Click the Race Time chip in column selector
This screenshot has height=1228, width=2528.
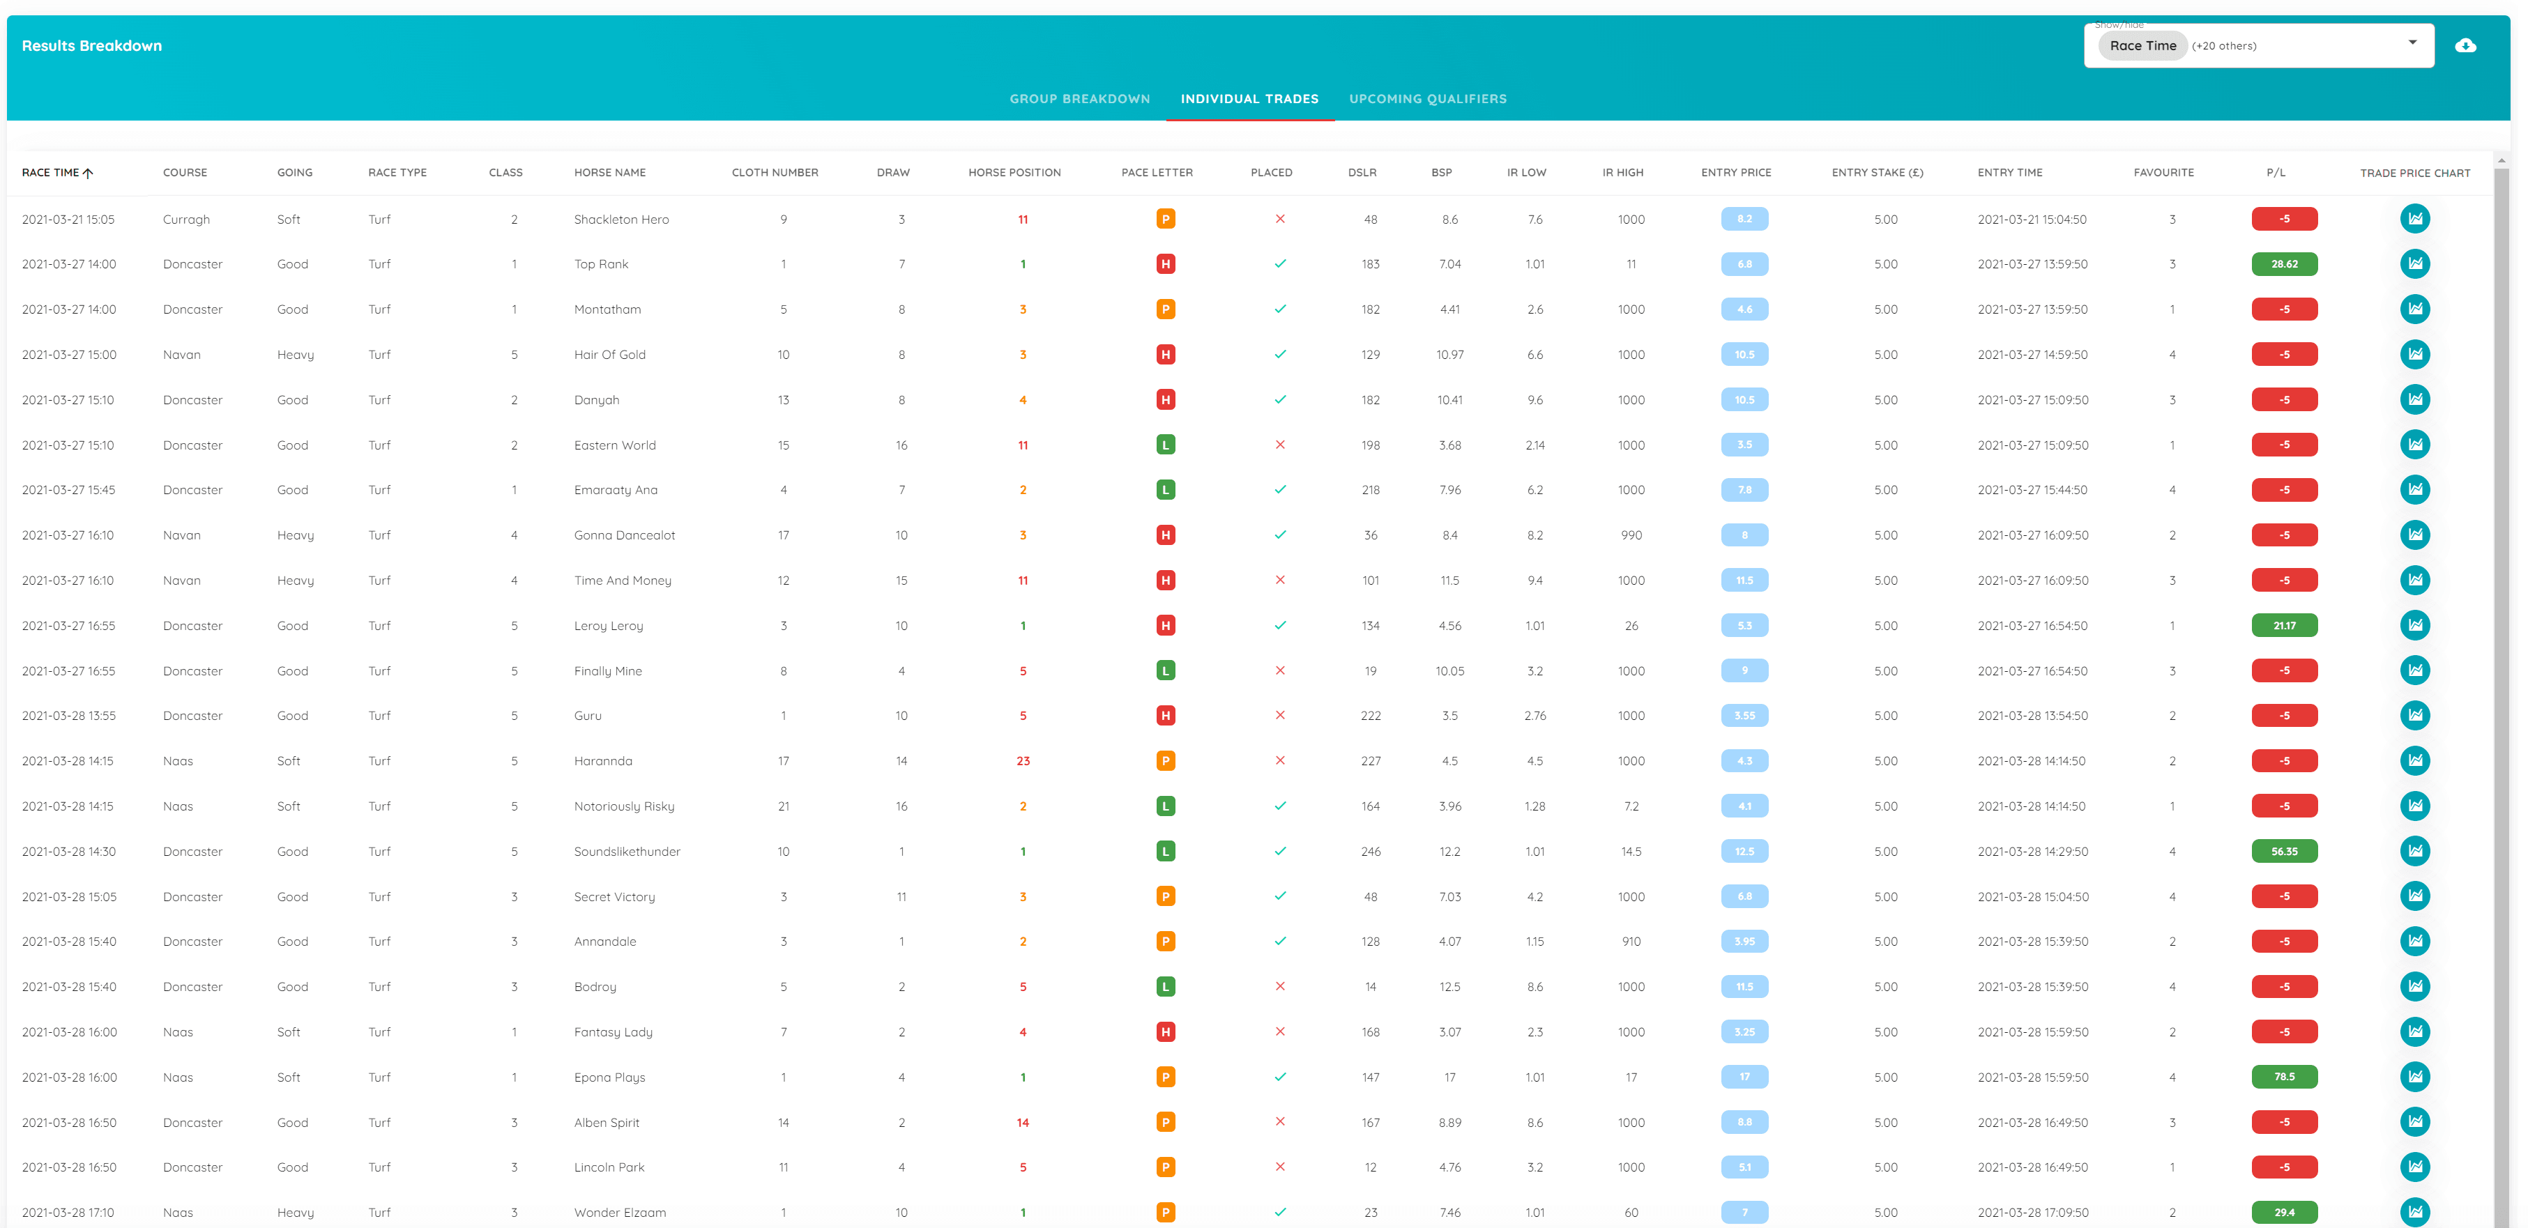point(2142,46)
